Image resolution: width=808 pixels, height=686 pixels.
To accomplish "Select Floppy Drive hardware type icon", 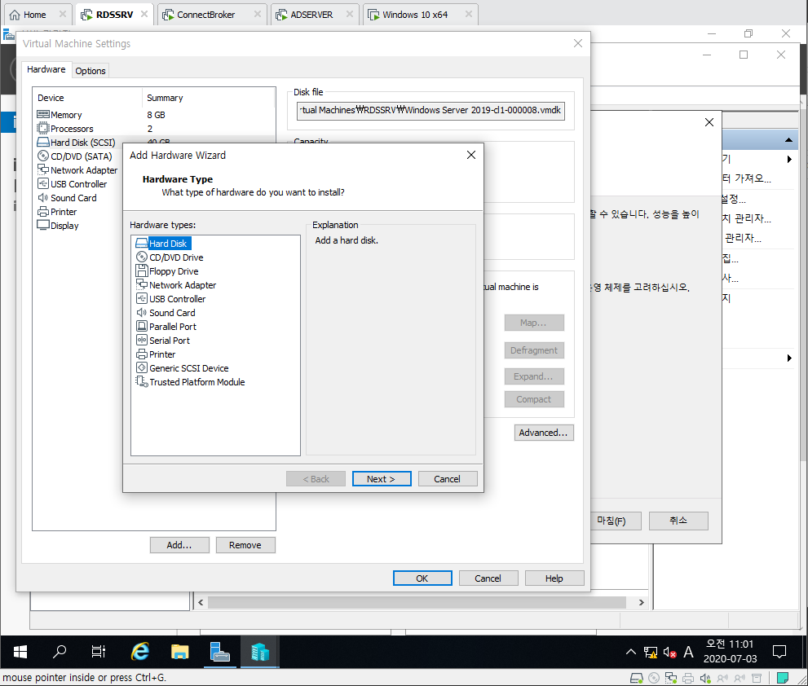I will pos(142,271).
